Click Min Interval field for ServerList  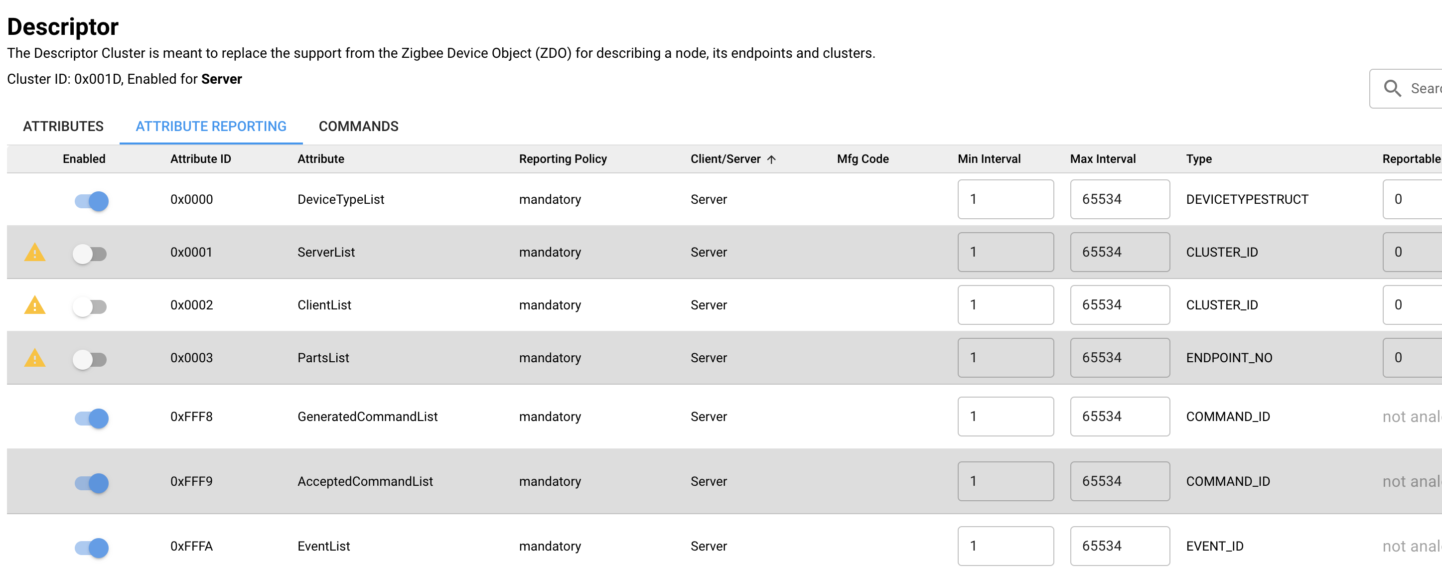[1006, 253]
